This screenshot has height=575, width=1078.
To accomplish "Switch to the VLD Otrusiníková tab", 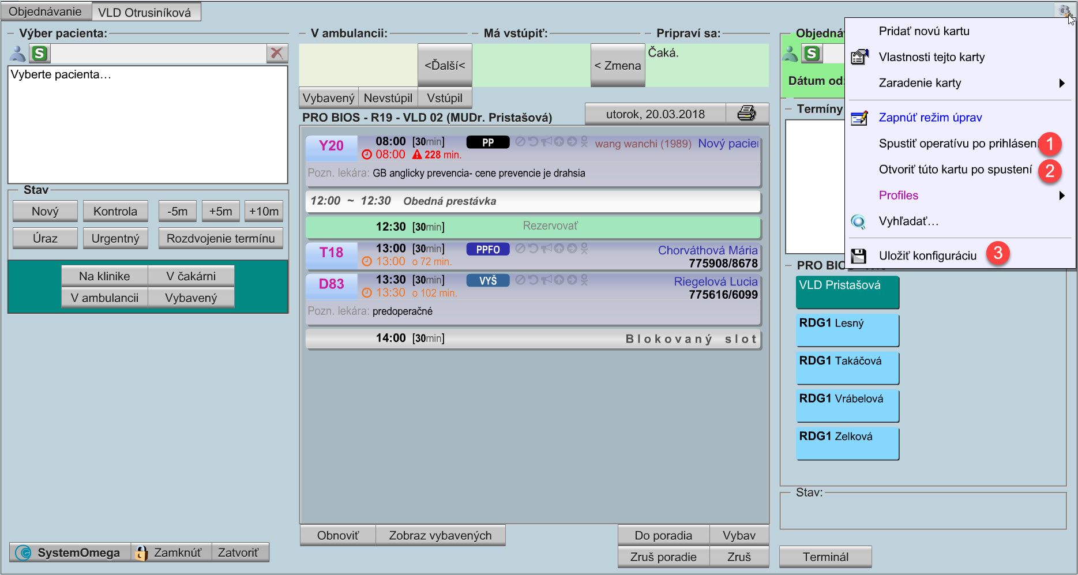I will [x=146, y=10].
